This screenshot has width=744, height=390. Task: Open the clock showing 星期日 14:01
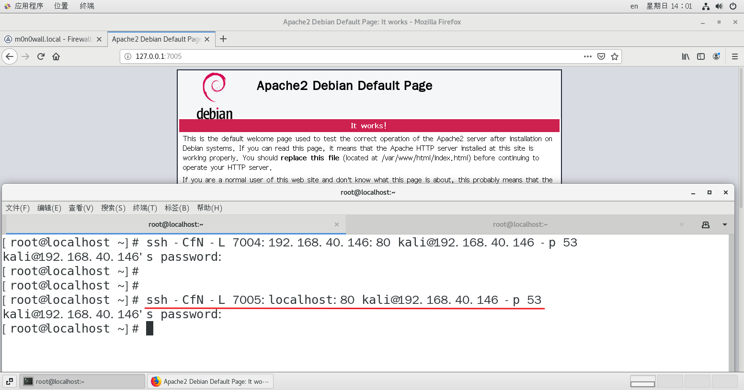669,6
